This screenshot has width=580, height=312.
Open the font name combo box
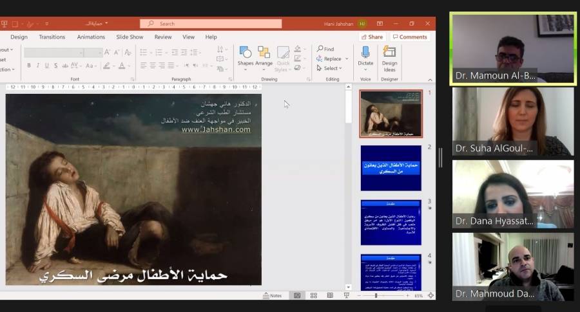pyautogui.click(x=63, y=52)
